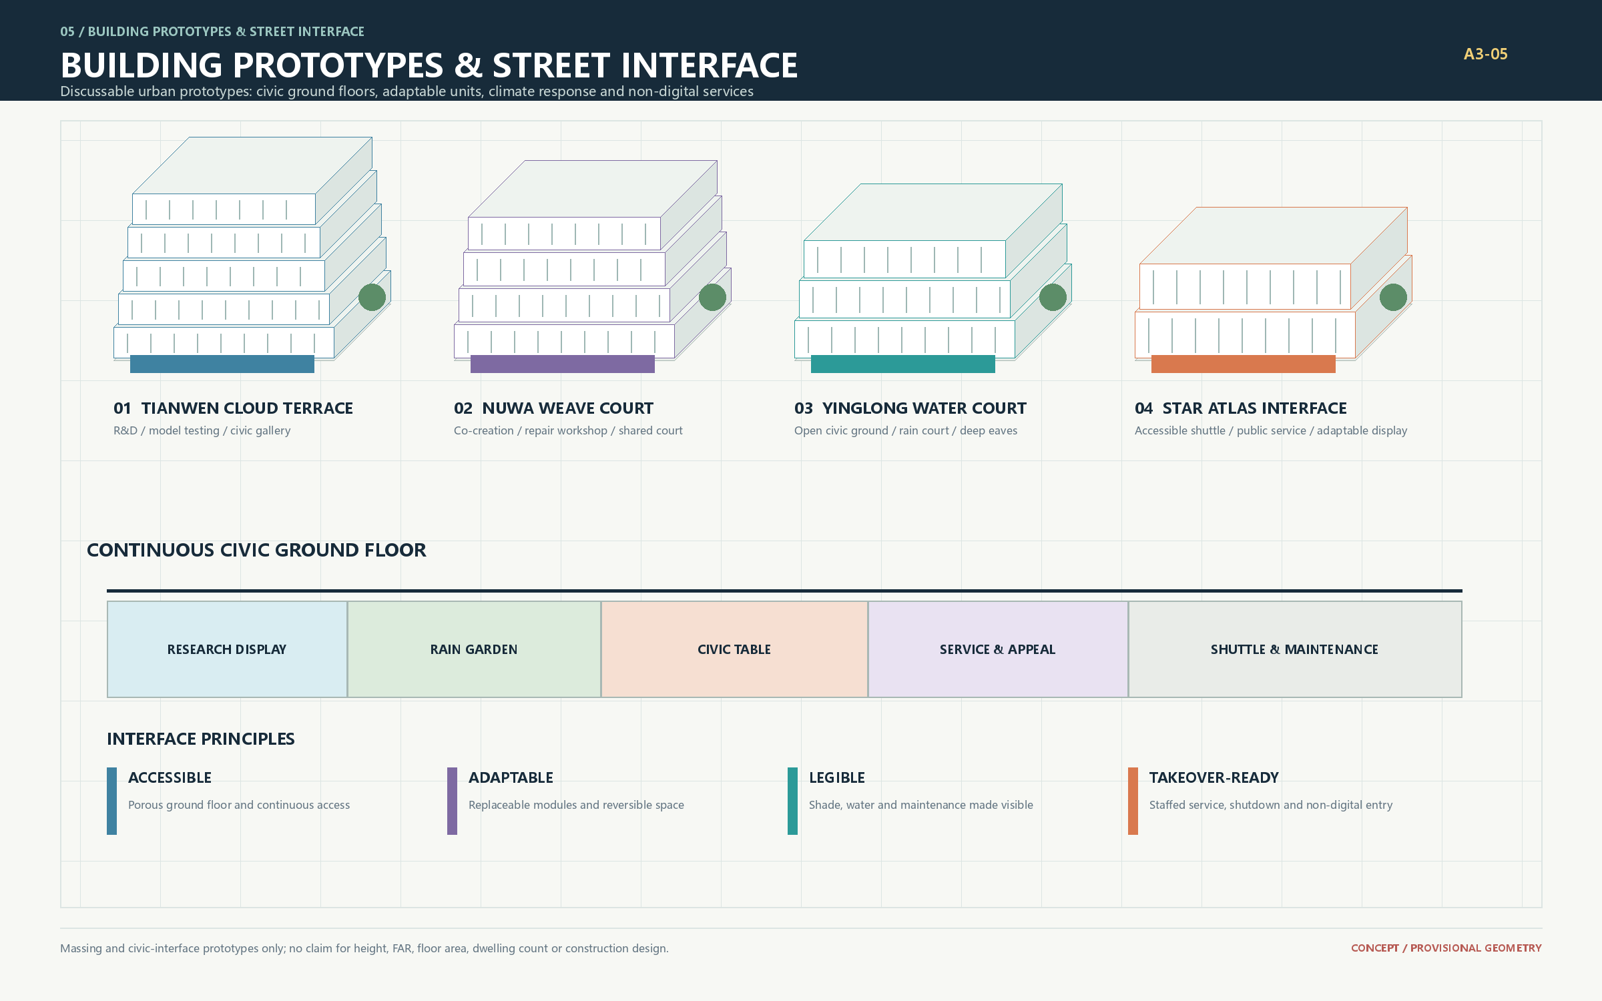Click the '04 STAR ATLAS INTERFACE' title
Screen dimensions: 1602x1001
pos(1241,408)
